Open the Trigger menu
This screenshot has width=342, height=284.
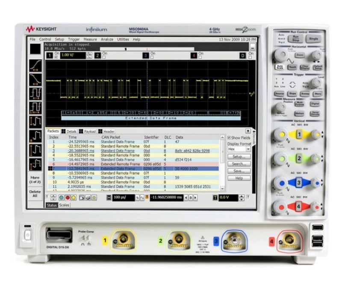pyautogui.click(x=74, y=39)
